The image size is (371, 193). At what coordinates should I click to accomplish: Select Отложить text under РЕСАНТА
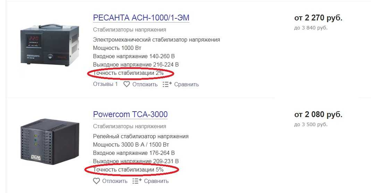click(145, 84)
